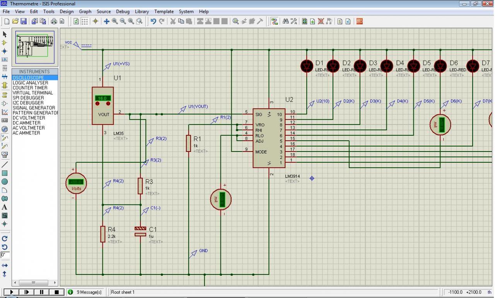Select the 2D circle graphics tool

[5, 182]
